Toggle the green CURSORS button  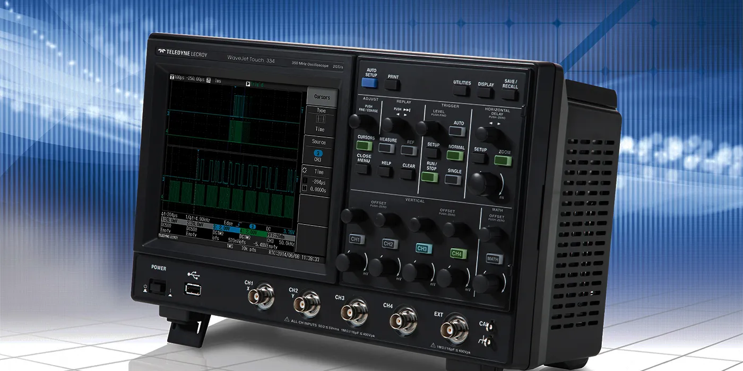[365, 145]
